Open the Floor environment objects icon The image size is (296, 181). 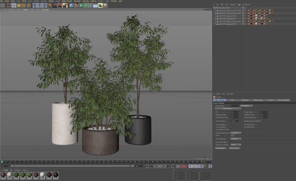click(x=95, y=5)
